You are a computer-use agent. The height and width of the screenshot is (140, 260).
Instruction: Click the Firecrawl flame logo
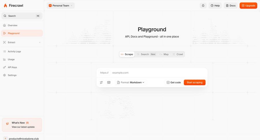pos(5,5)
